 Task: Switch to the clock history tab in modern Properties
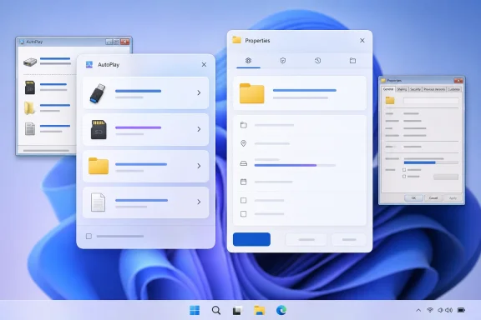(x=318, y=61)
